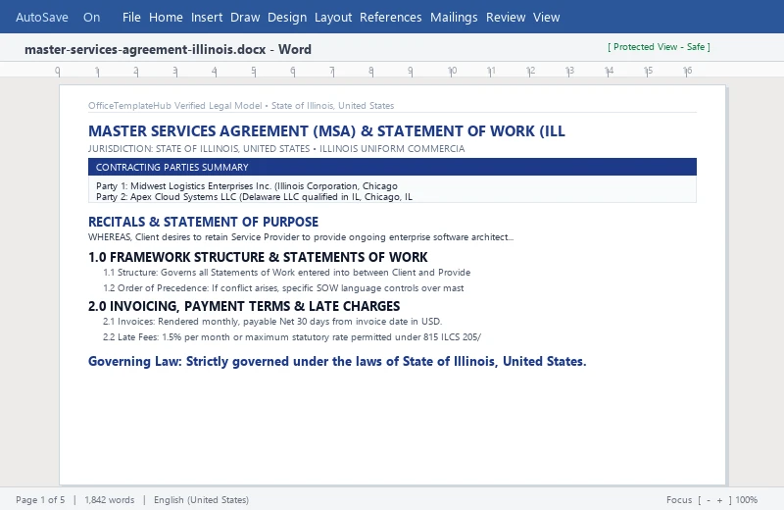The width and height of the screenshot is (784, 510).
Task: Click the Governing Law statement
Action: tap(337, 361)
